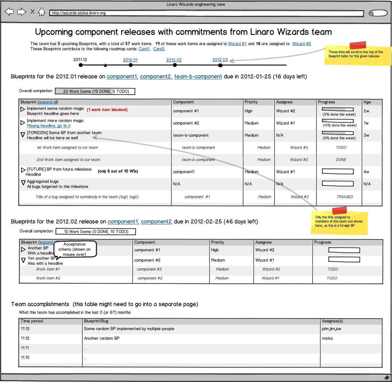Expand 'Implement more random magic' blueprint
The height and width of the screenshot is (382, 392).
[23, 123]
